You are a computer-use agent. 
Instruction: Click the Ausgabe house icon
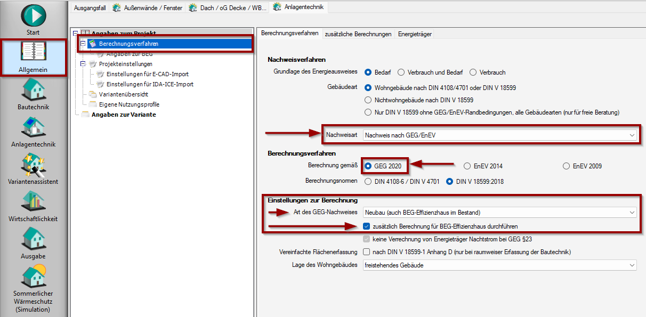[34, 239]
